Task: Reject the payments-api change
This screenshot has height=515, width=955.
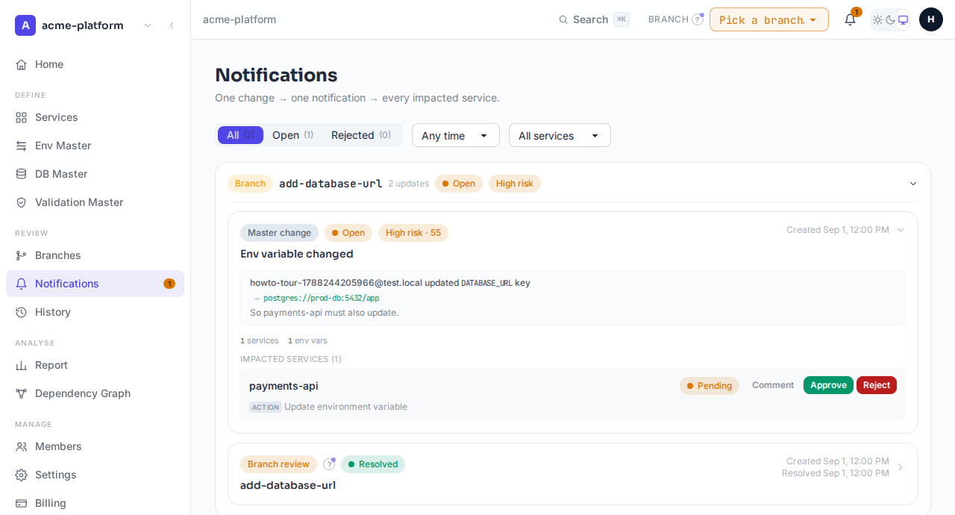Action: 877,385
